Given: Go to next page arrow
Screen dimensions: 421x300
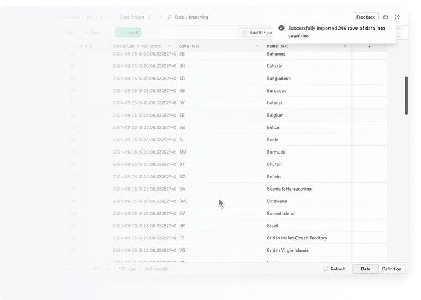Looking at the screenshot, I should 107,269.
